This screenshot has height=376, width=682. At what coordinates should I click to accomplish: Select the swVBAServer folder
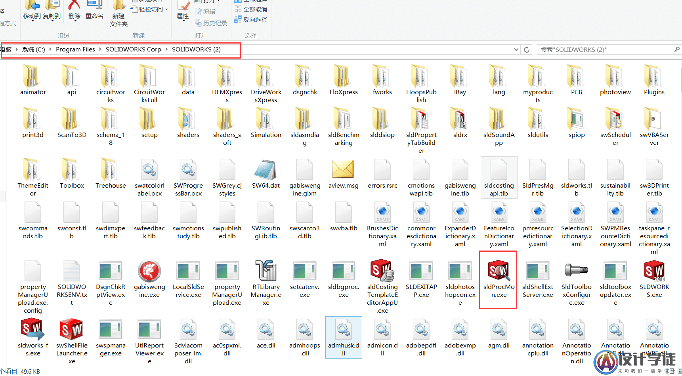[654, 127]
